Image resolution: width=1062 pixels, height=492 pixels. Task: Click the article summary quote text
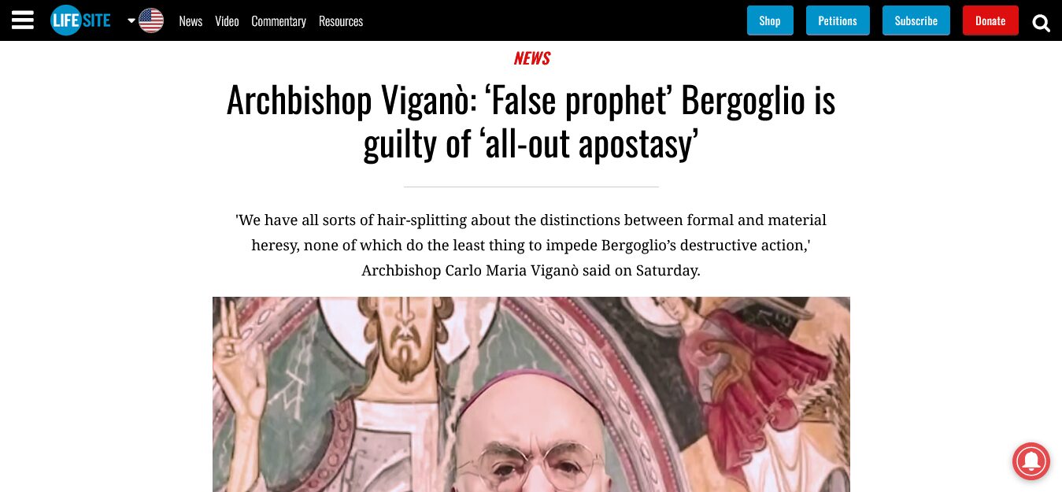click(531, 245)
